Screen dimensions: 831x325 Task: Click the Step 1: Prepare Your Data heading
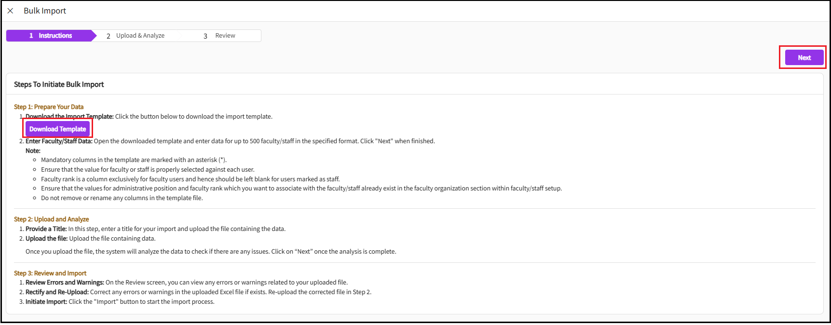coord(49,107)
